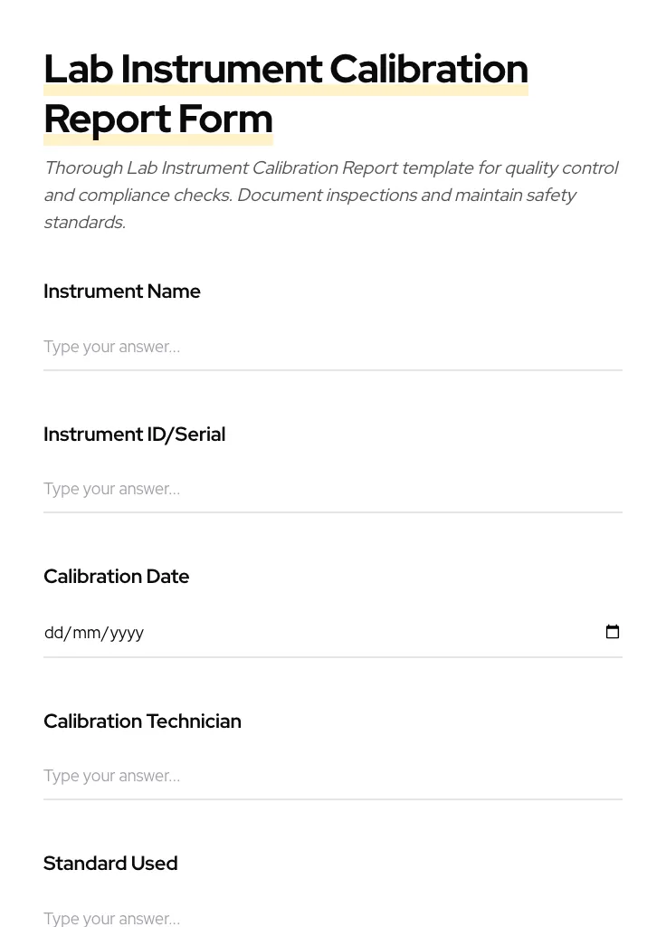This screenshot has width=666, height=927.
Task: Click the year portion of the date field
Action: [124, 633]
